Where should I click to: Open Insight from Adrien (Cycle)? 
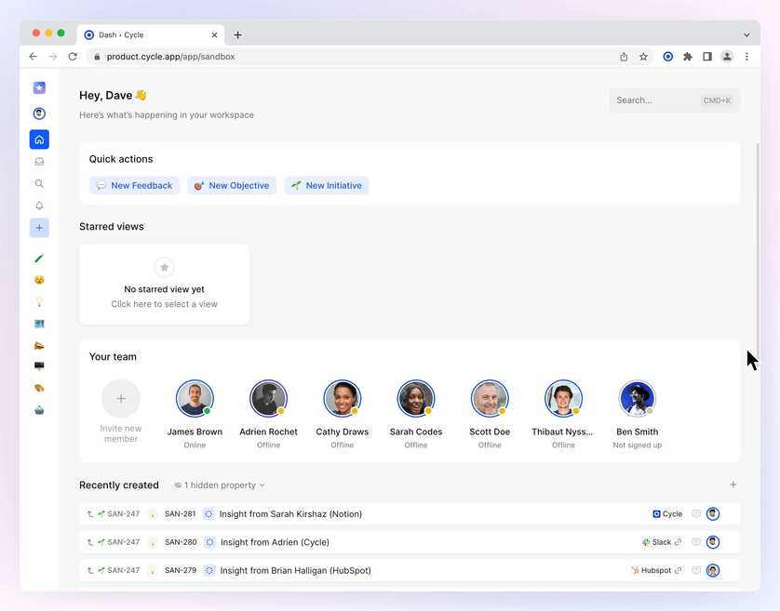click(x=275, y=542)
